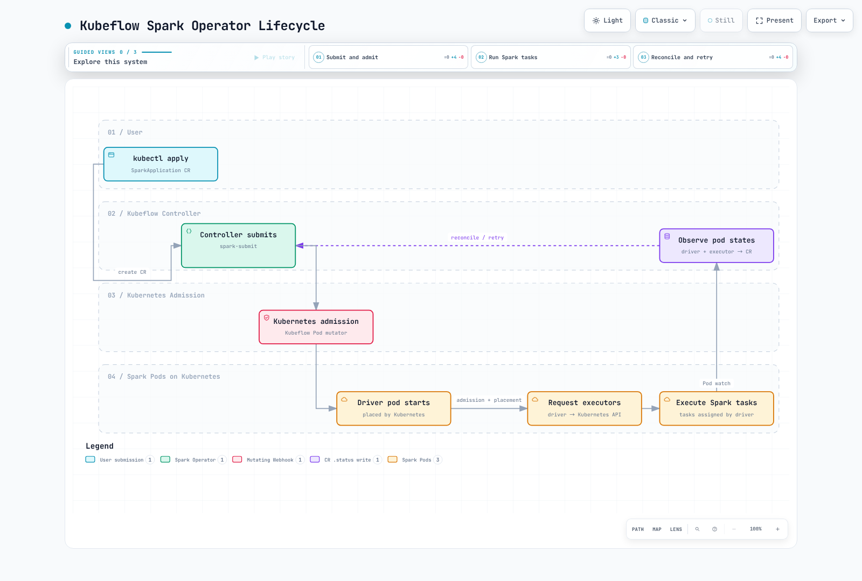Toggle Mutating Webhook legend swatch
This screenshot has width=862, height=581.
point(237,459)
